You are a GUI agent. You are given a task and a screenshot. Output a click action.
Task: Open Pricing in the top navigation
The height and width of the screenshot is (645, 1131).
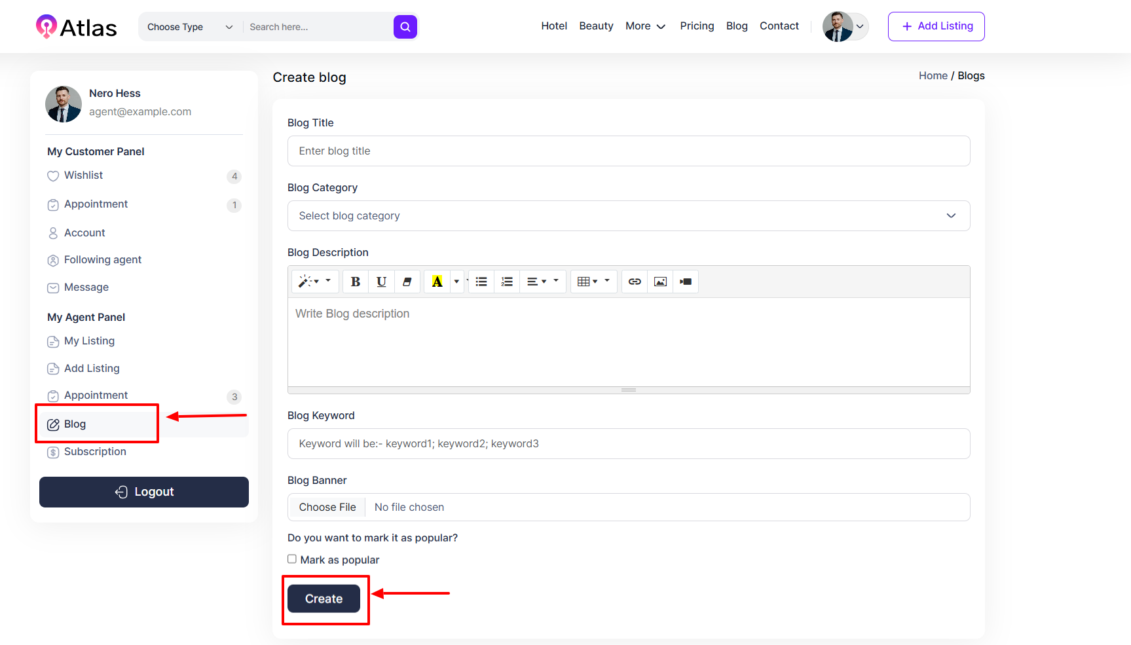click(x=697, y=26)
